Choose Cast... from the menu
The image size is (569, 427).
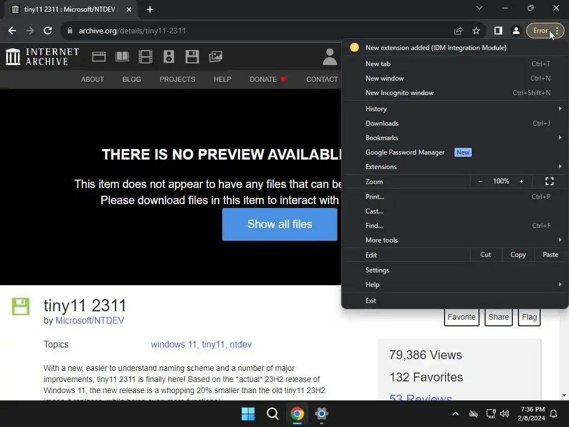tap(456, 211)
